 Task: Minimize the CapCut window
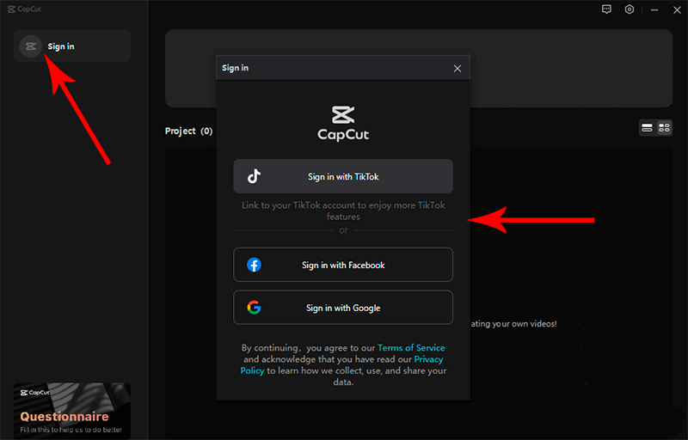[654, 9]
